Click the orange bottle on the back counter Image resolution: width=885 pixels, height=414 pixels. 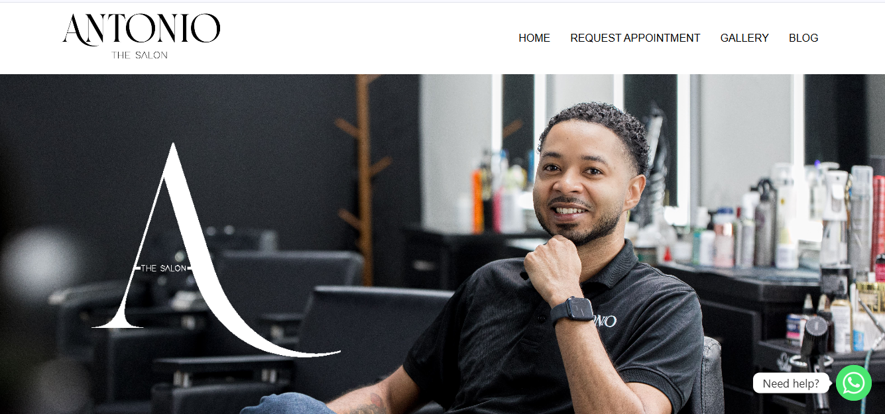[477, 201]
